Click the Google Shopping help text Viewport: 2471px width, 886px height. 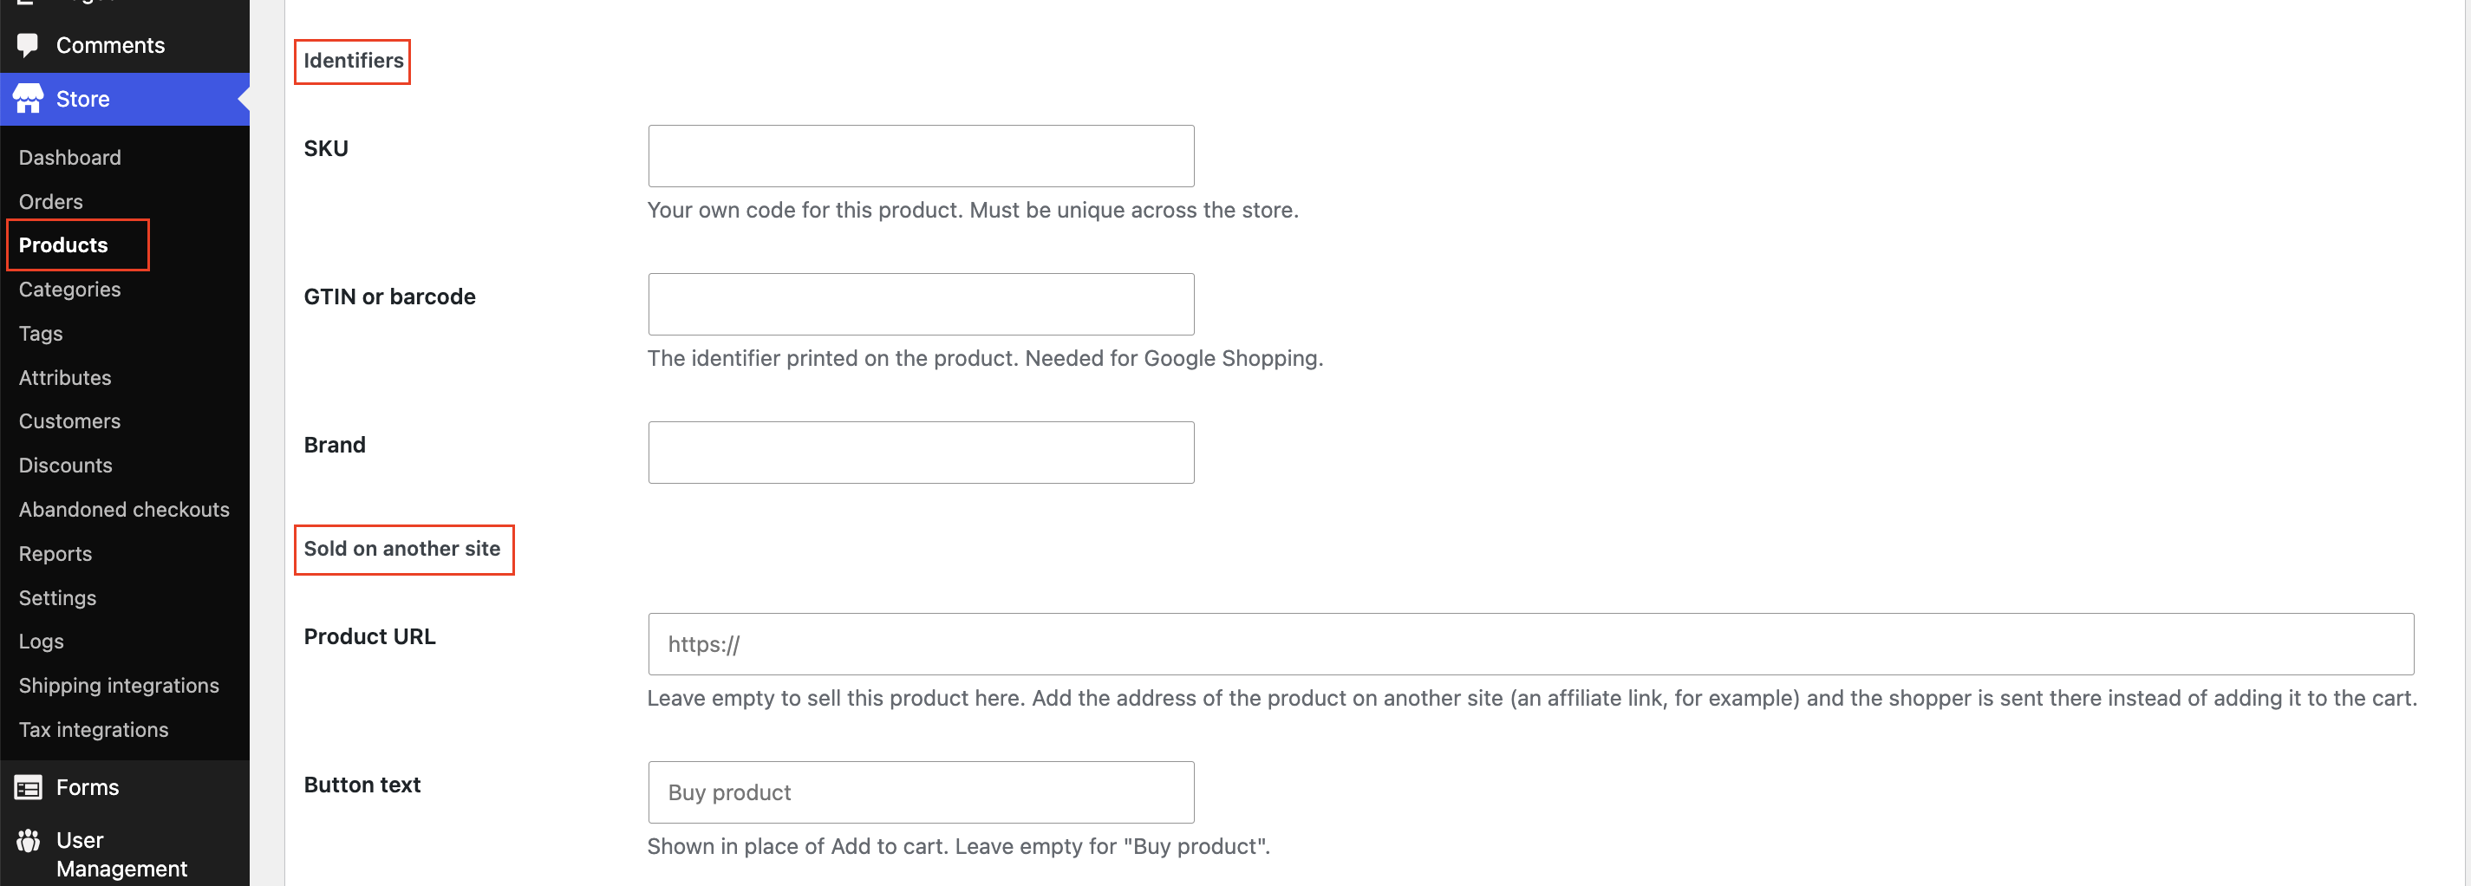(x=985, y=359)
